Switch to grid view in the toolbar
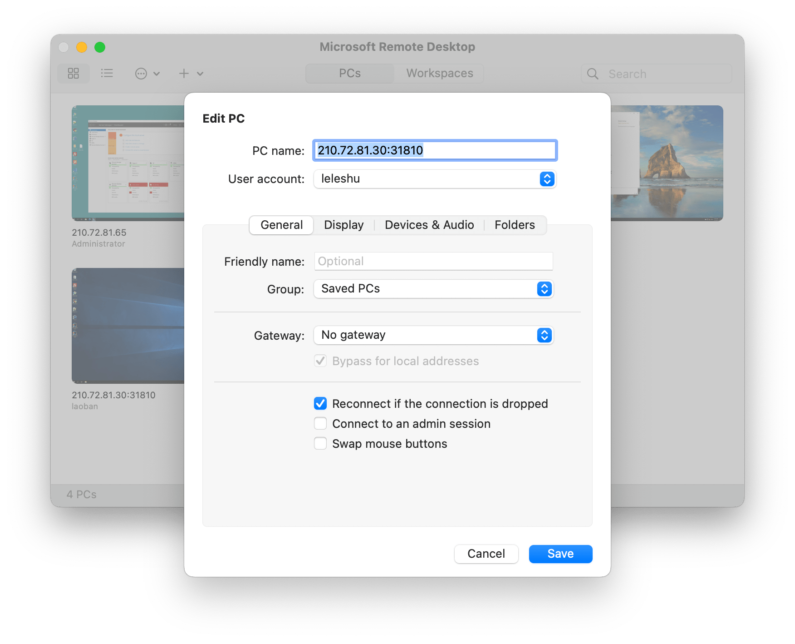The height and width of the screenshot is (644, 795). [74, 74]
